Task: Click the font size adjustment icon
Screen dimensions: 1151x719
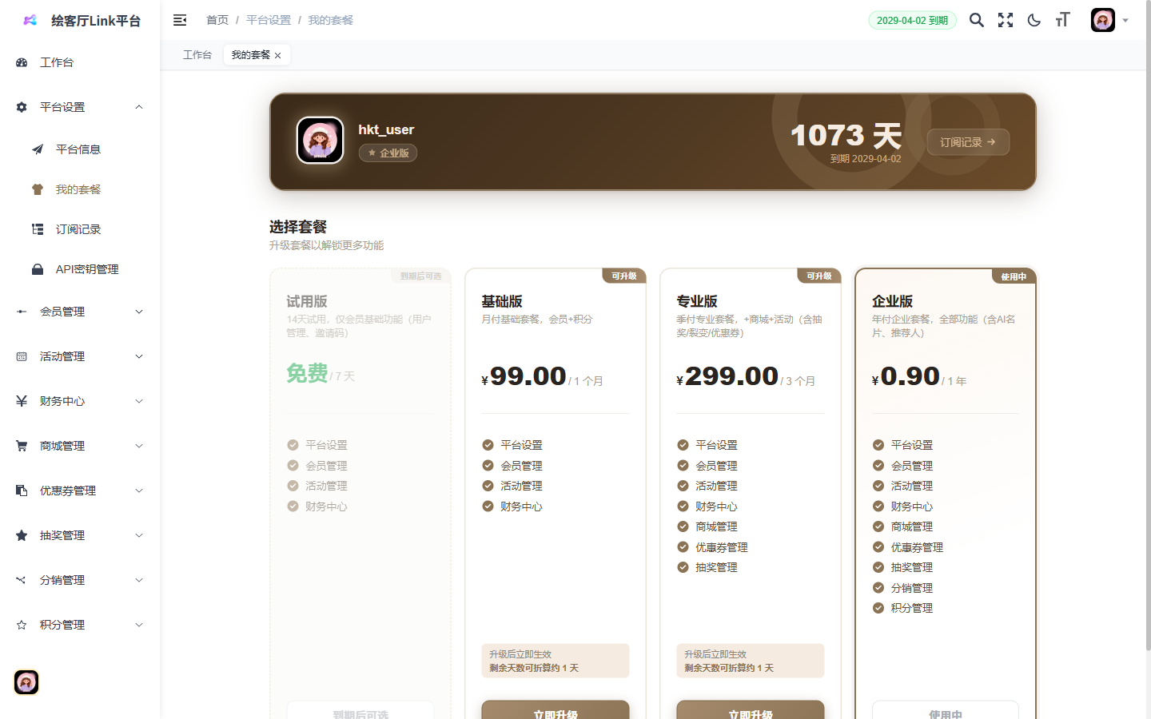Action: pos(1062,20)
